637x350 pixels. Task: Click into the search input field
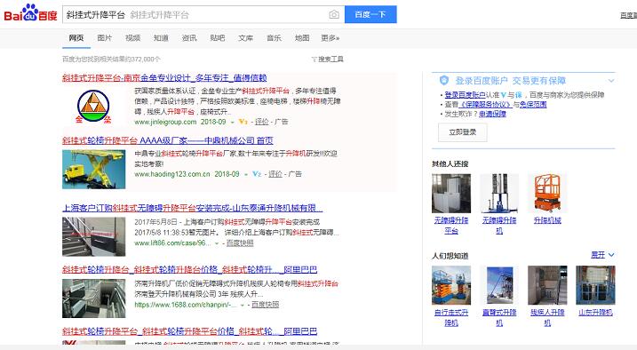[195, 14]
